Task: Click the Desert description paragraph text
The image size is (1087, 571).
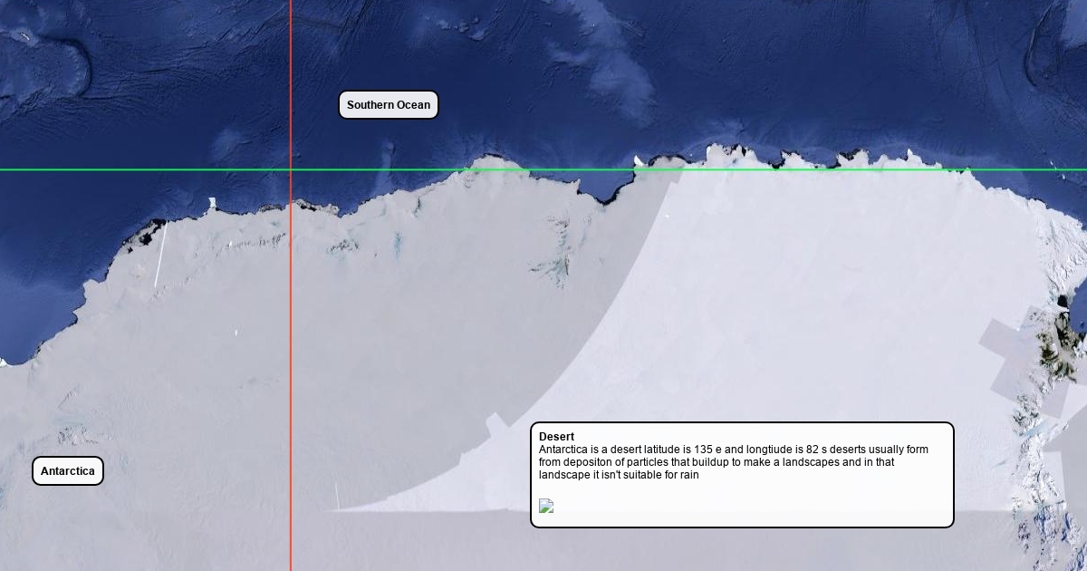Action: click(x=734, y=462)
